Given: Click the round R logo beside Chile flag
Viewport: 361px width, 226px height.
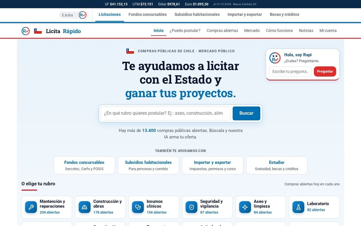Looking at the screenshot, I should tap(26, 31).
